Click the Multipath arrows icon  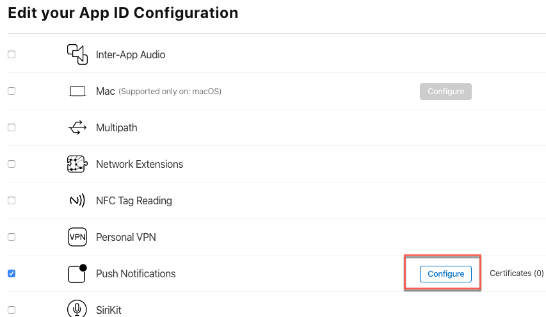(77, 127)
